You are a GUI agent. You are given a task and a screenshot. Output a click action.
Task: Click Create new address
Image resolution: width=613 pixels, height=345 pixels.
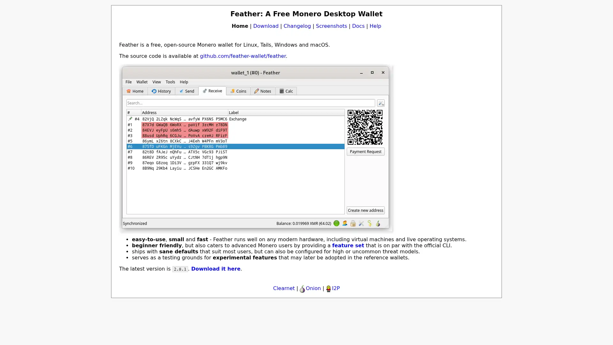[x=365, y=210]
